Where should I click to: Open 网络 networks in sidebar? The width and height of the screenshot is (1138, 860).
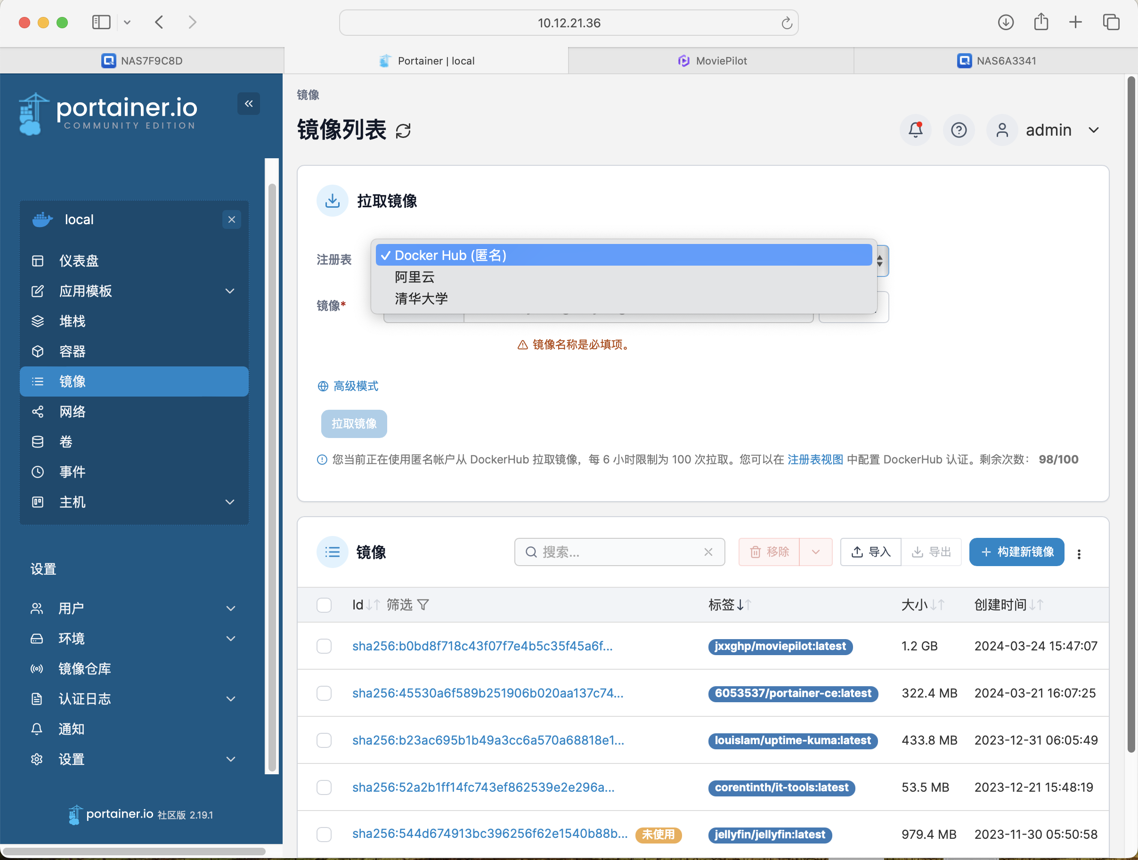pos(134,412)
